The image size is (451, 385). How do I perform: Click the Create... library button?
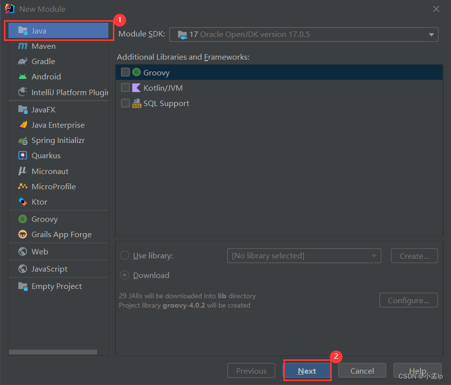click(x=414, y=256)
